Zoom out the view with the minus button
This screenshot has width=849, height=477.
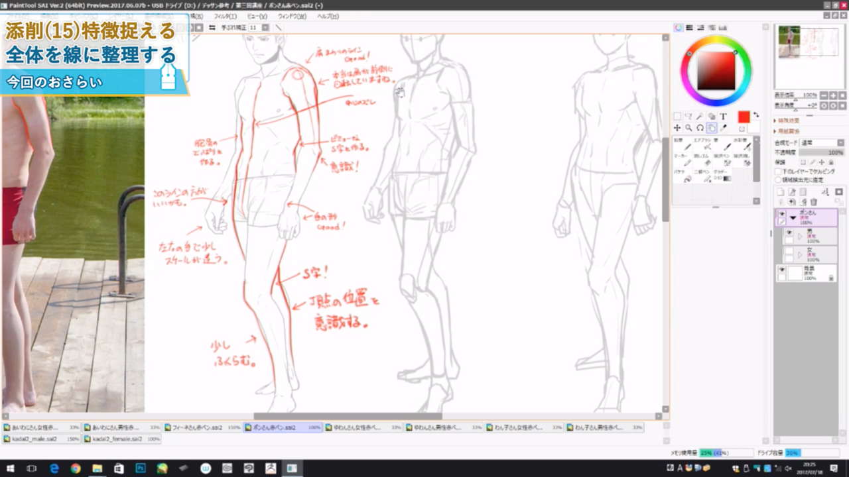824,95
